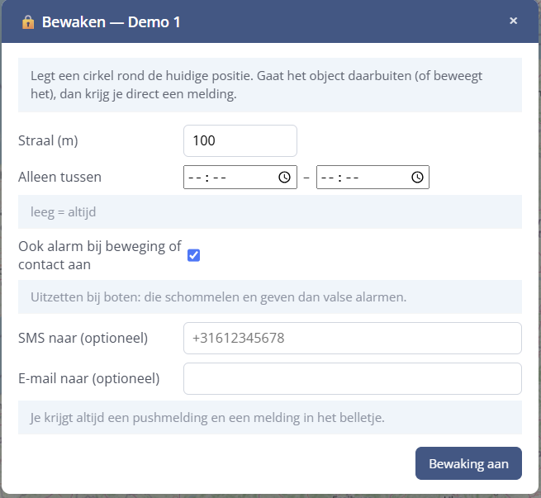The image size is (541, 498).
Task: Click the 'Uitzetten bij boten' hint text
Action: (x=218, y=297)
